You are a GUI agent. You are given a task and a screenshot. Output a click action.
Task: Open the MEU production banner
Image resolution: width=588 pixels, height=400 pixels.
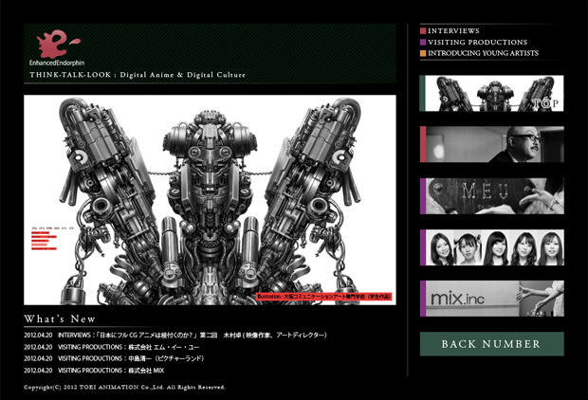[x=492, y=195]
